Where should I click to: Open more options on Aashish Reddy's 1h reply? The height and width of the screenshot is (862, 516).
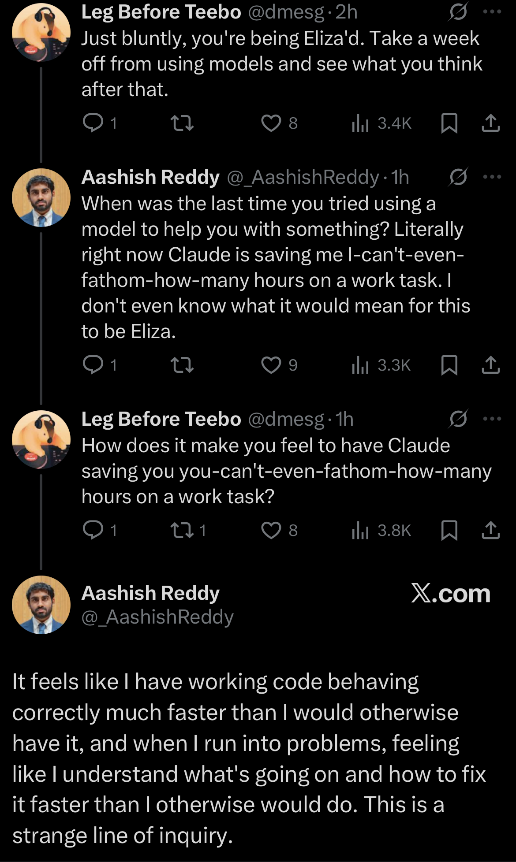[x=492, y=177]
